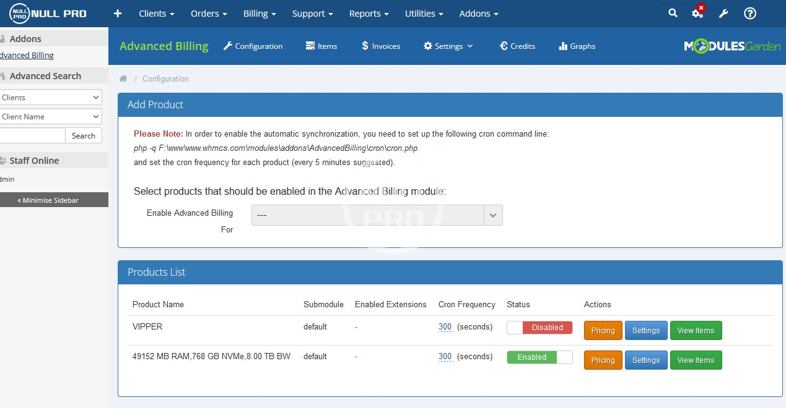Click the Advanced Search text field
The height and width of the screenshot is (408, 786).
[31, 135]
